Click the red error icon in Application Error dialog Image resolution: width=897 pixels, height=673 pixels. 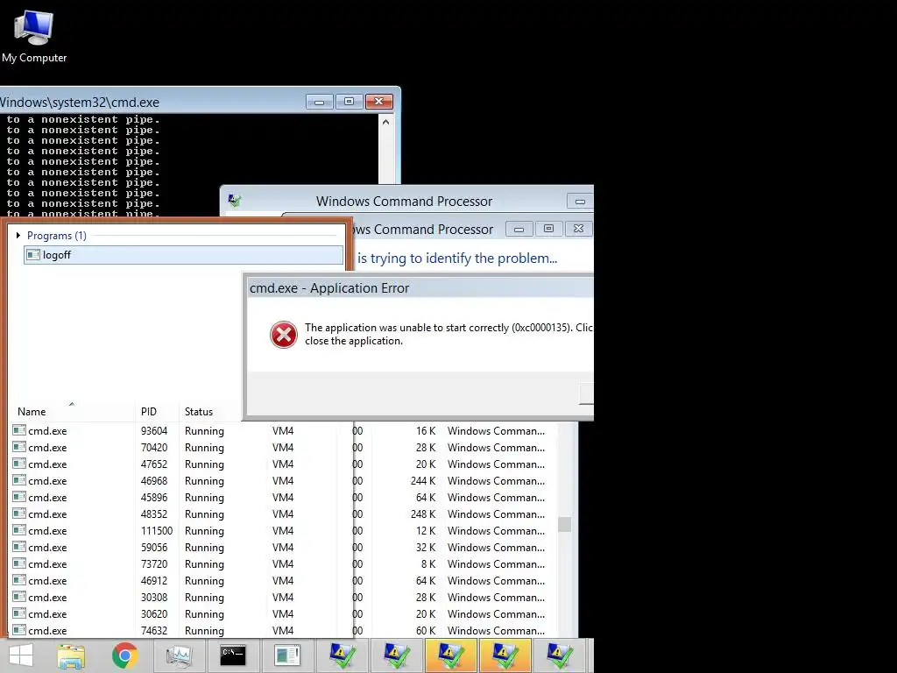tap(284, 335)
